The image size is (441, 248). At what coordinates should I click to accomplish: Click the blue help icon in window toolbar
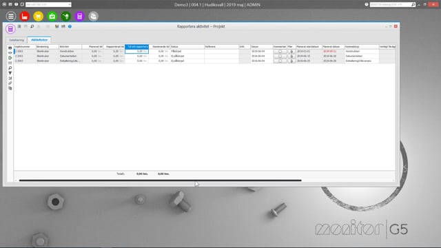tap(70, 26)
